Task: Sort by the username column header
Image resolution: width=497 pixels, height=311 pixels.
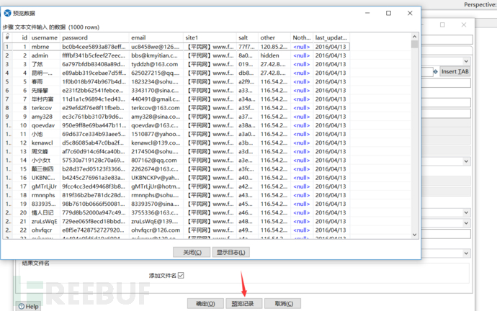Action: point(45,37)
